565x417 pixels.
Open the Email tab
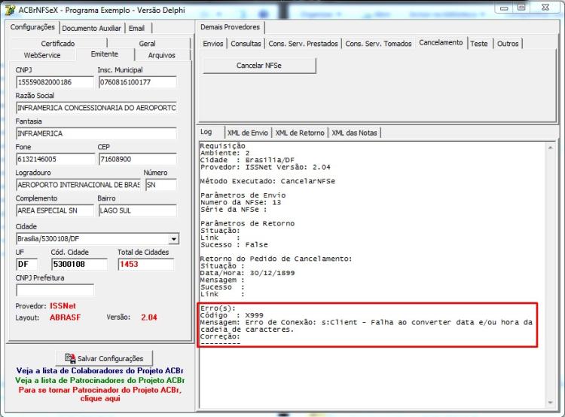136,28
